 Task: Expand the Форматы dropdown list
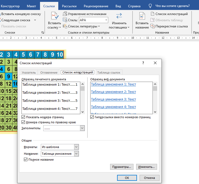click(76, 147)
